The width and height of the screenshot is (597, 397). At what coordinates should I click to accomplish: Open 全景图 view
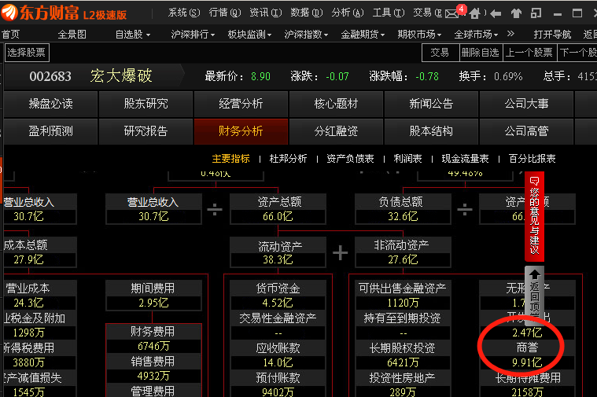(72, 35)
